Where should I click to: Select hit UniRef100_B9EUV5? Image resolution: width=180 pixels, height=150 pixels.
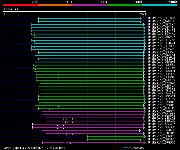pos(161,140)
